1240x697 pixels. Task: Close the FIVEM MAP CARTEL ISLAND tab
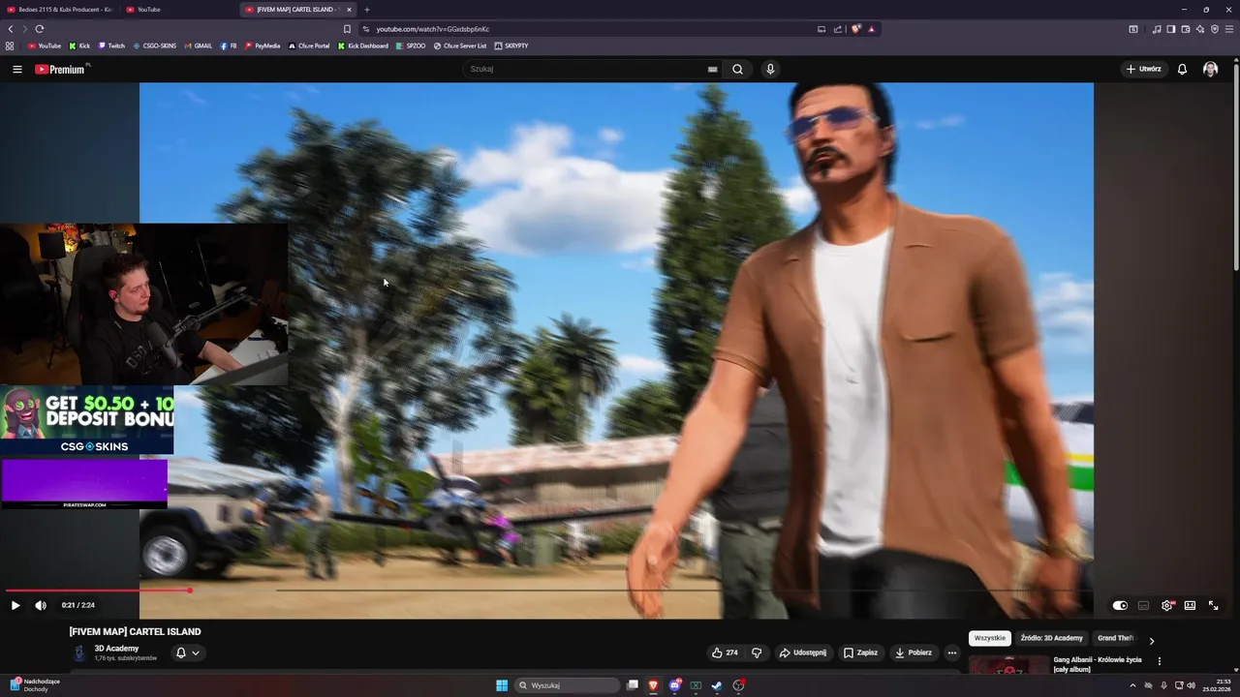pos(349,10)
